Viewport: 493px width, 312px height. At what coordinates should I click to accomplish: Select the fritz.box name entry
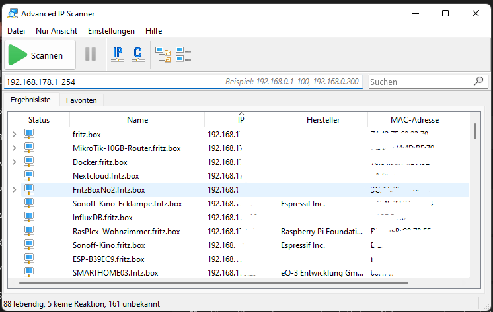coord(87,135)
